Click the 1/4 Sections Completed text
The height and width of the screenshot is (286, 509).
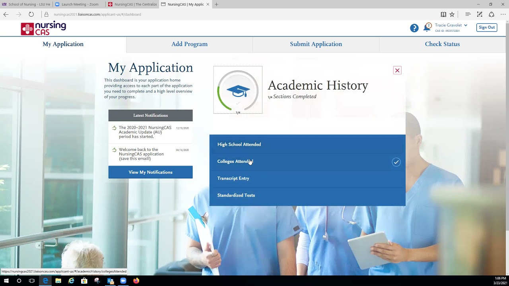(x=292, y=97)
